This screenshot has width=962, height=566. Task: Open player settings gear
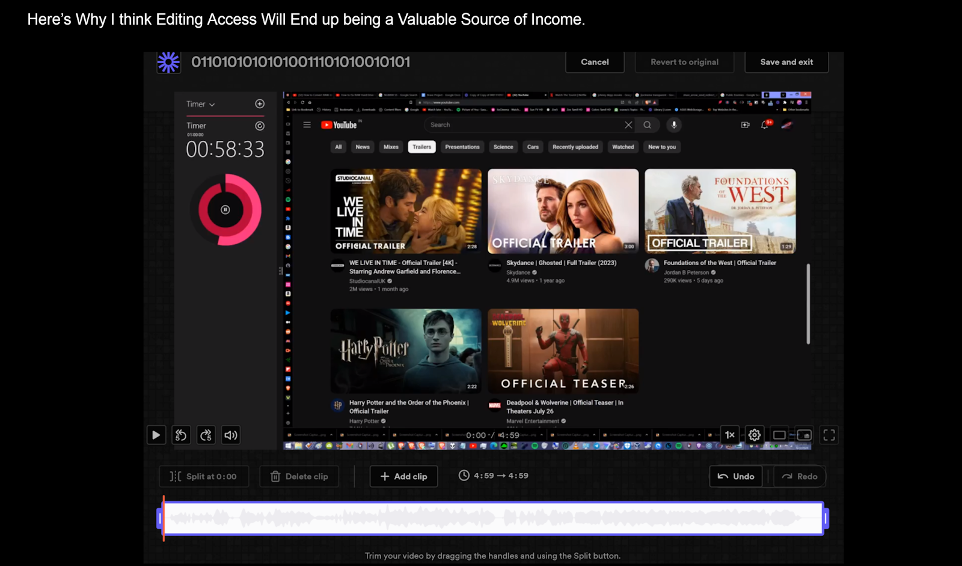click(x=755, y=435)
